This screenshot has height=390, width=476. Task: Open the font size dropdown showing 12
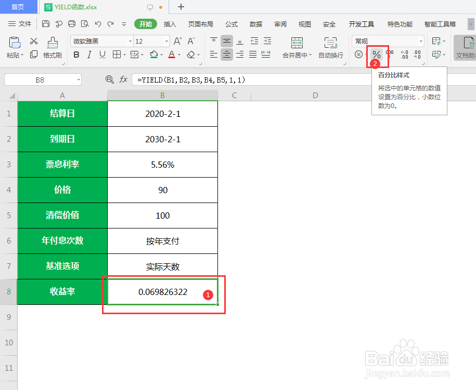click(166, 41)
